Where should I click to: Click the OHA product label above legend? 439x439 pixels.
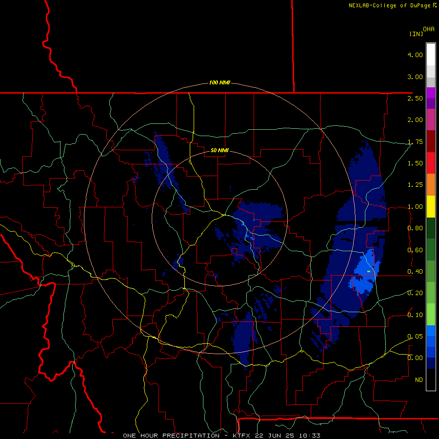point(429,29)
